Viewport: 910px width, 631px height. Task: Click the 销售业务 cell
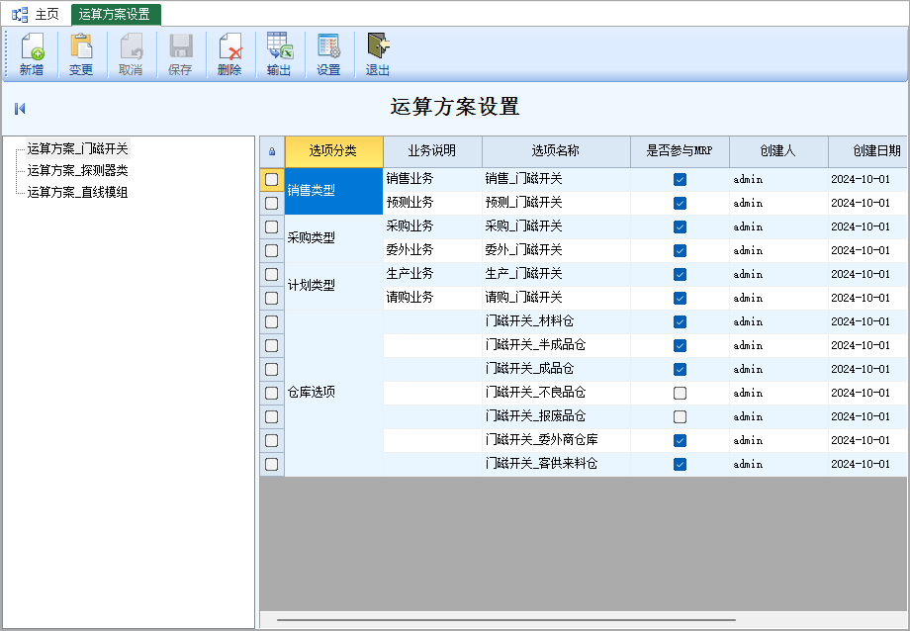click(432, 179)
